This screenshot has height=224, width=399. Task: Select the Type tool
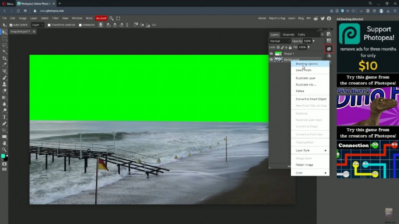coord(4,117)
